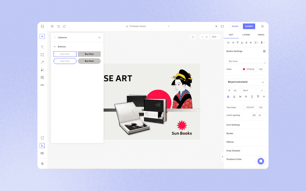Collapse right panel with side arrow
This screenshot has width=306, height=191.
pyautogui.click(x=222, y=156)
